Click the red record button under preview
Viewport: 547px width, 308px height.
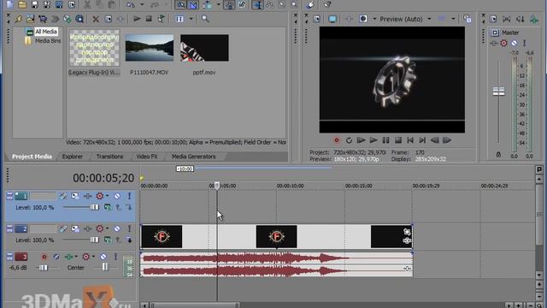[337, 140]
